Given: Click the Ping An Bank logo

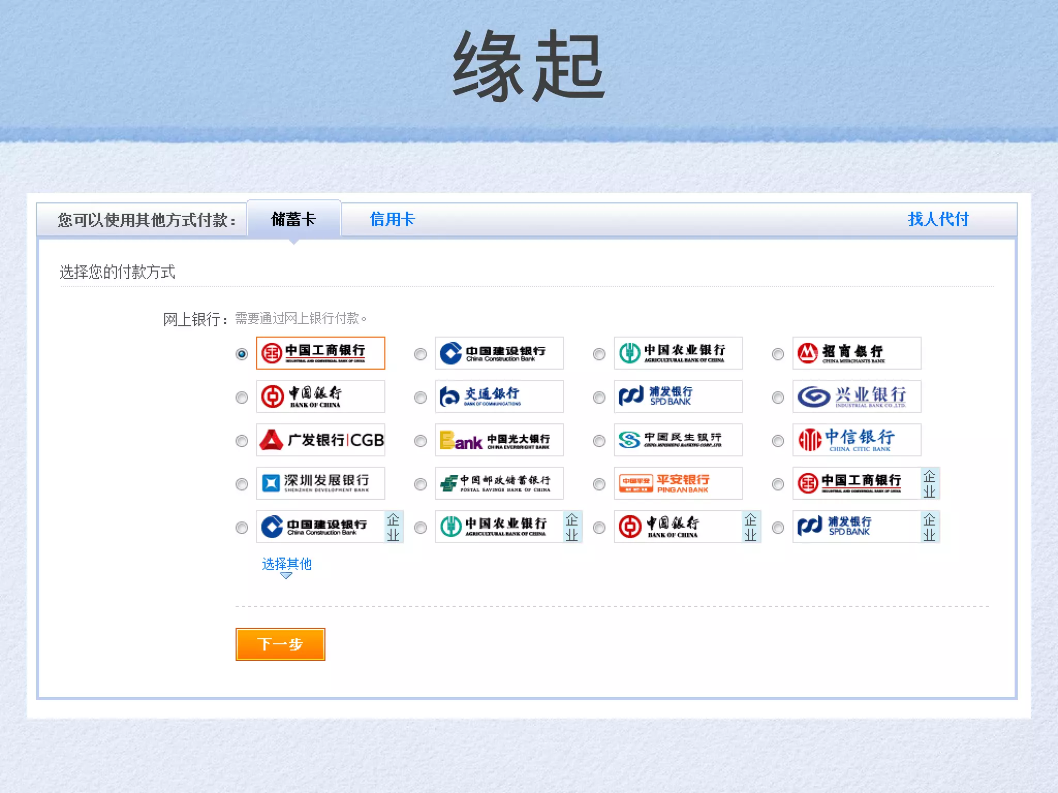Looking at the screenshot, I should [678, 483].
